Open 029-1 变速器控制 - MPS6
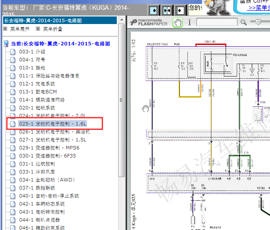The image size is (270, 230). 49,148
